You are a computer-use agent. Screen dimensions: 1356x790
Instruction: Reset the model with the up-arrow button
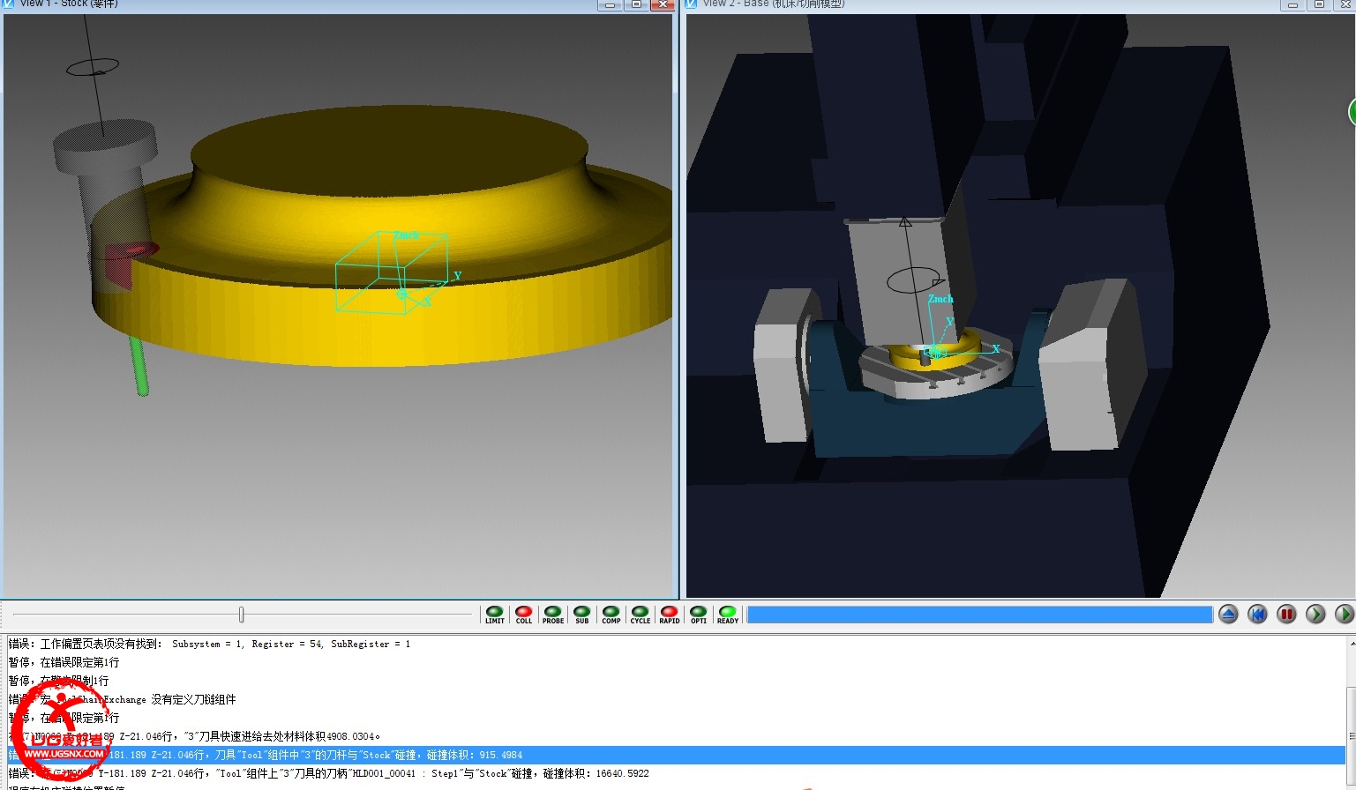(1228, 615)
